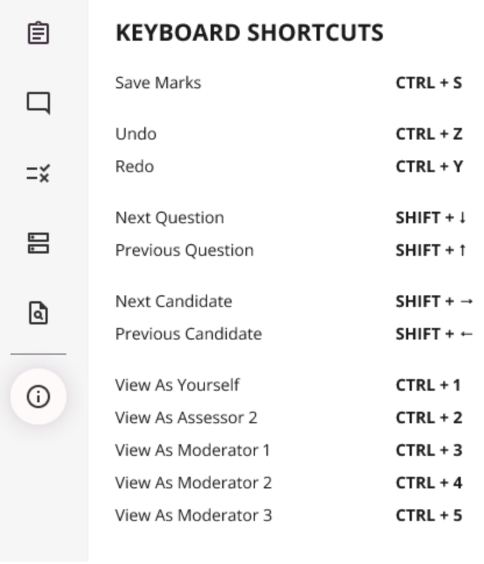Click the Save Marks shortcut label
The height and width of the screenshot is (564, 484).
click(x=158, y=83)
